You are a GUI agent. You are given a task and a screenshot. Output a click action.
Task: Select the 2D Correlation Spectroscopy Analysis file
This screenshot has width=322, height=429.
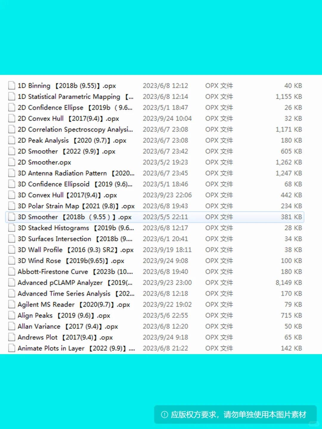pos(75,129)
